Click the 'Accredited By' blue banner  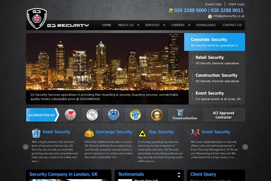[x=42, y=115]
